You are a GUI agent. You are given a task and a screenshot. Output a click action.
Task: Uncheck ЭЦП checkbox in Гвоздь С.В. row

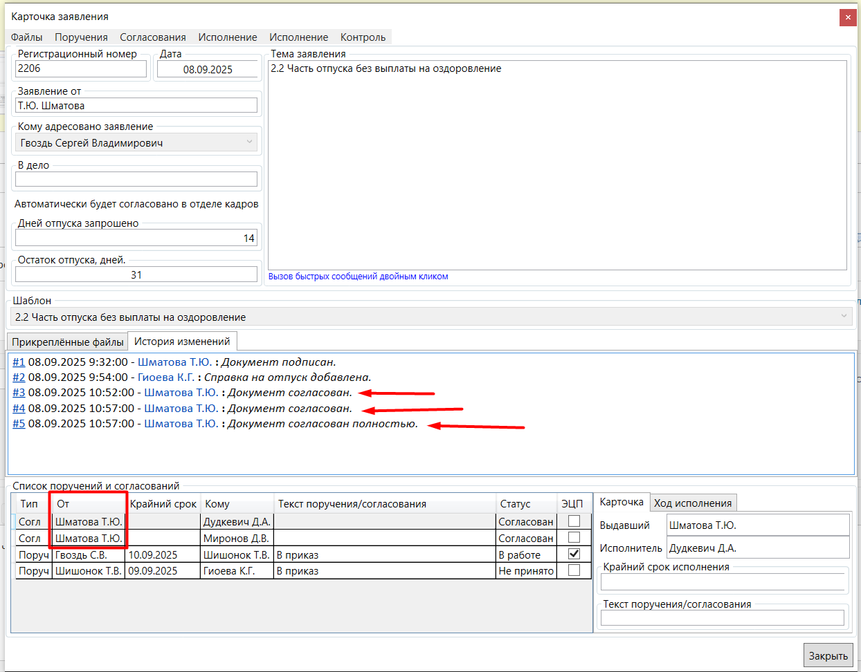pyautogui.click(x=574, y=554)
